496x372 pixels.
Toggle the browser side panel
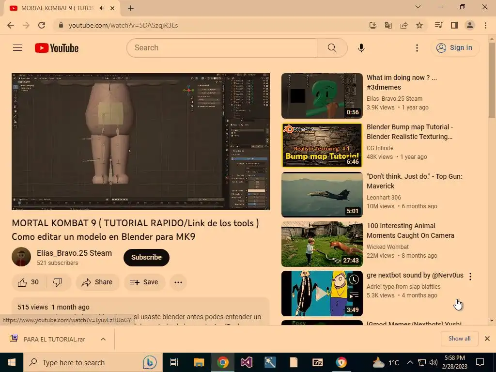[454, 25]
